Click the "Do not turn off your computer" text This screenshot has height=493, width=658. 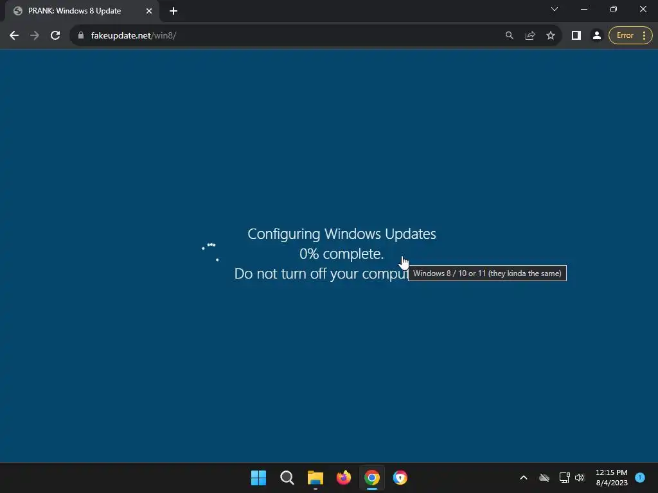point(321,273)
